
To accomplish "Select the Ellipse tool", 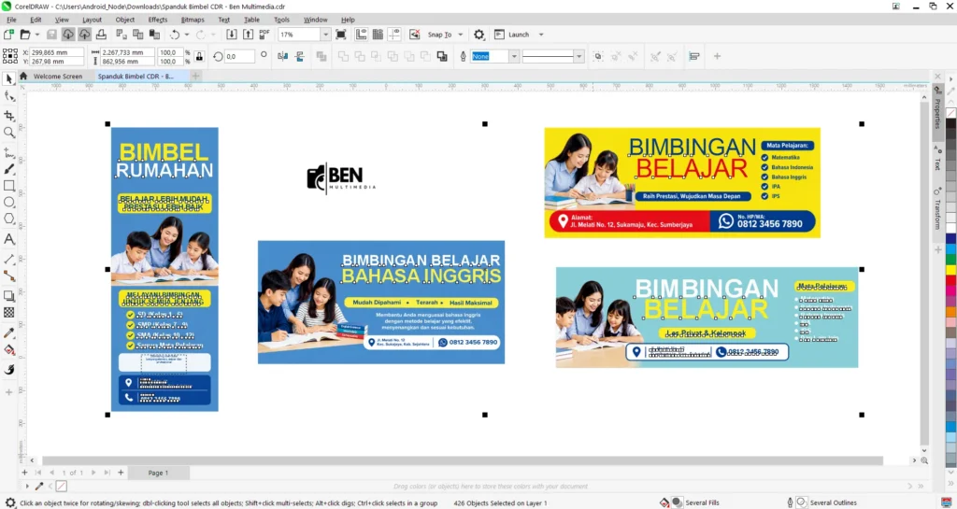I will [9, 202].
